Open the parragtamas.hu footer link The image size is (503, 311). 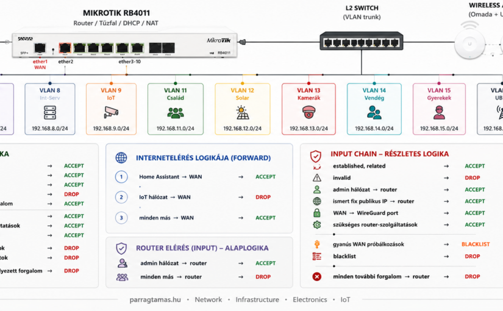155,300
